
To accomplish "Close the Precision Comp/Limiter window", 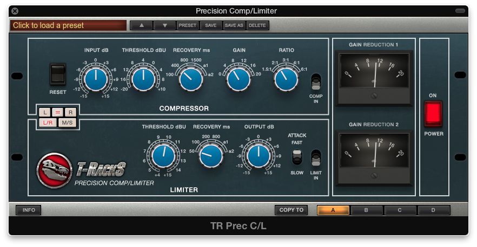I will [15, 11].
